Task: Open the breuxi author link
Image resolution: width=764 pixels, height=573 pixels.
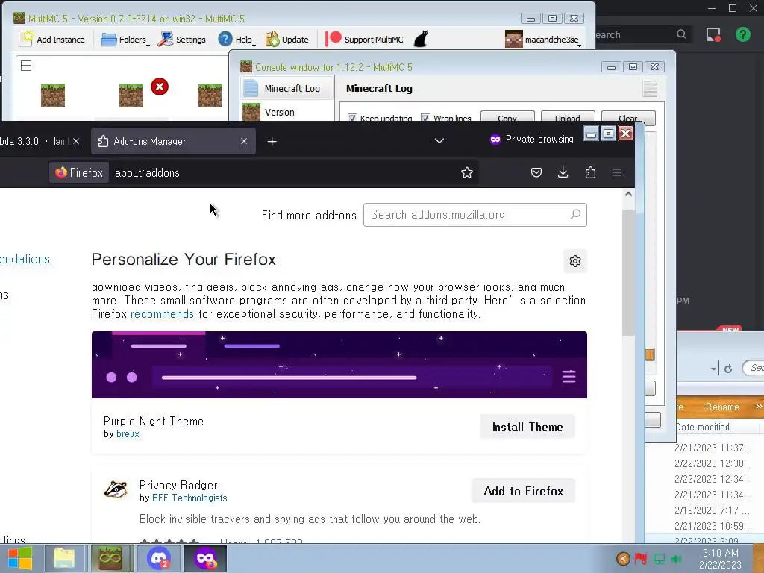Action: click(x=128, y=433)
